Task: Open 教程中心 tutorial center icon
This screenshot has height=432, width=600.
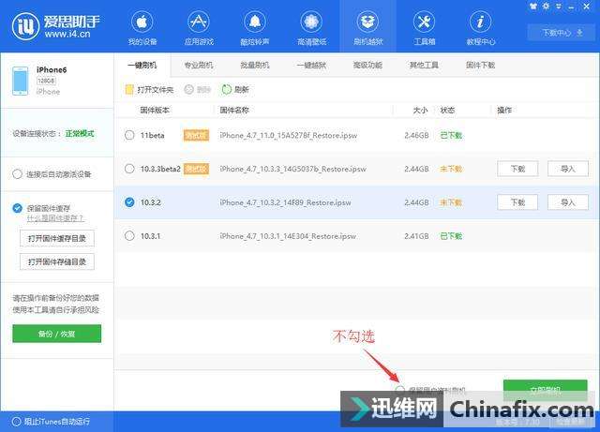Action: click(480, 28)
